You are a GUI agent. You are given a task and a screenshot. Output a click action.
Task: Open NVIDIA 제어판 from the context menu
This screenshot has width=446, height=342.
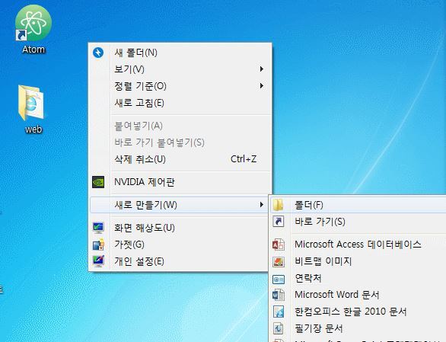point(180,182)
